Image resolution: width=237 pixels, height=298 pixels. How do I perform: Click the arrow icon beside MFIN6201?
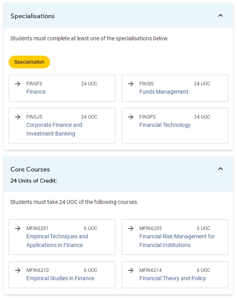[x=18, y=228]
